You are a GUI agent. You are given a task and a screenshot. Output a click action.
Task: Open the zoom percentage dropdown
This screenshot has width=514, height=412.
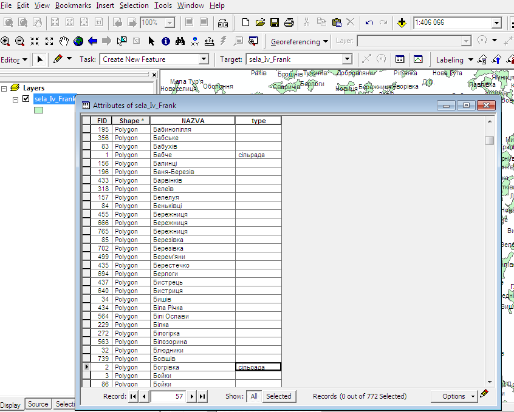[x=170, y=22]
